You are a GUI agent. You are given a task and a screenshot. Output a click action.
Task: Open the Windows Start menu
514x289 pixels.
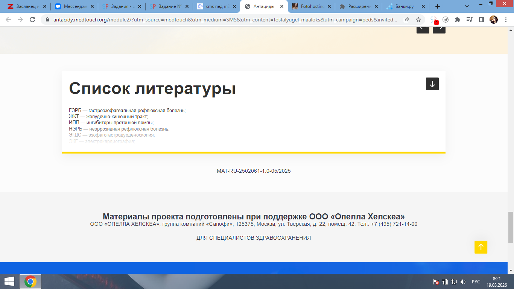pos(9,281)
